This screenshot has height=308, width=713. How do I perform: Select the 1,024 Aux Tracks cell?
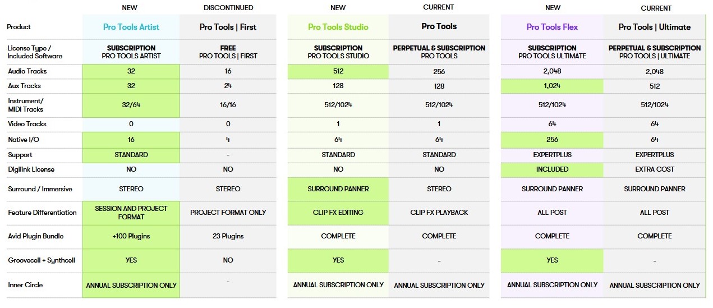(x=552, y=86)
